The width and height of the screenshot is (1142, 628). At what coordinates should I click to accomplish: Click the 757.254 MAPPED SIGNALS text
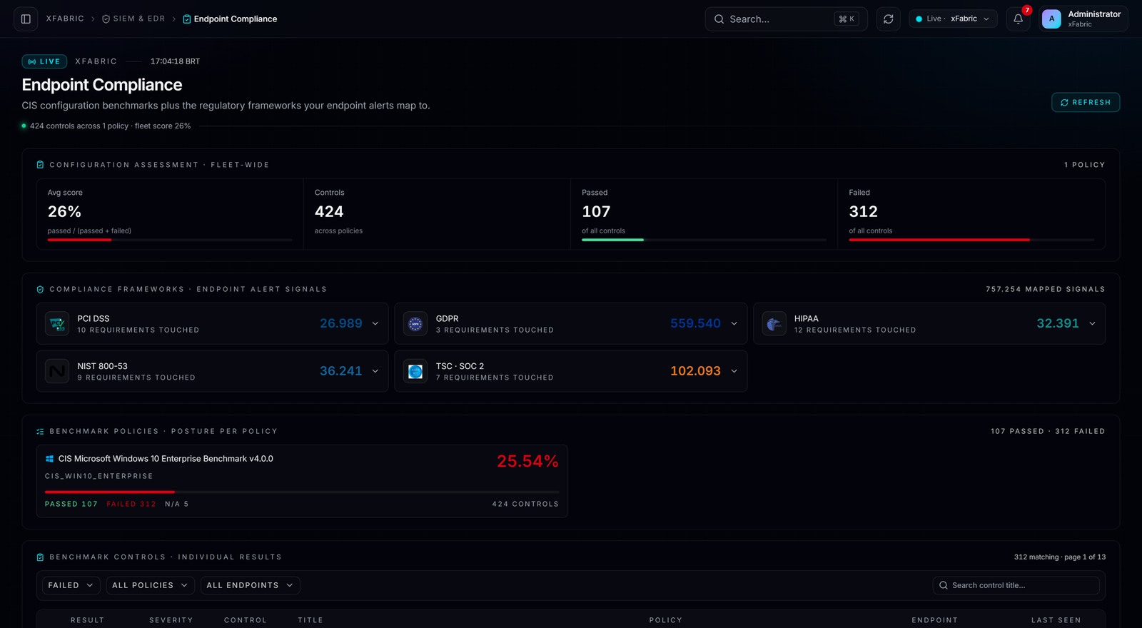(1046, 290)
